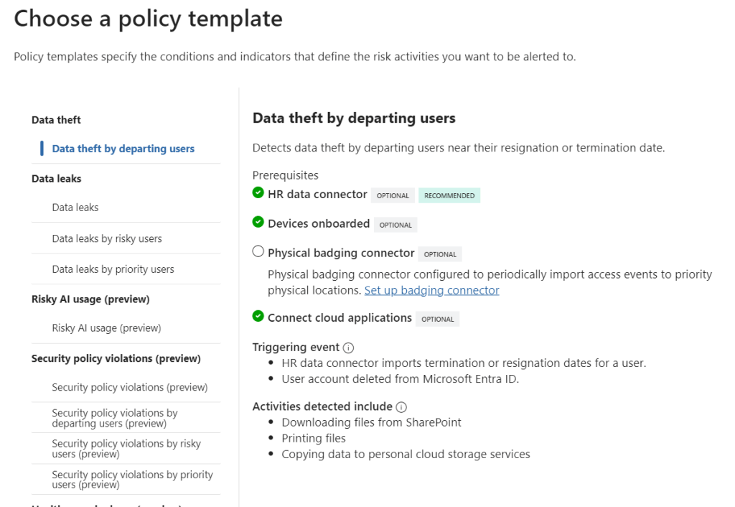
Task: Pick Security policy violations by risky users
Action: click(x=126, y=449)
